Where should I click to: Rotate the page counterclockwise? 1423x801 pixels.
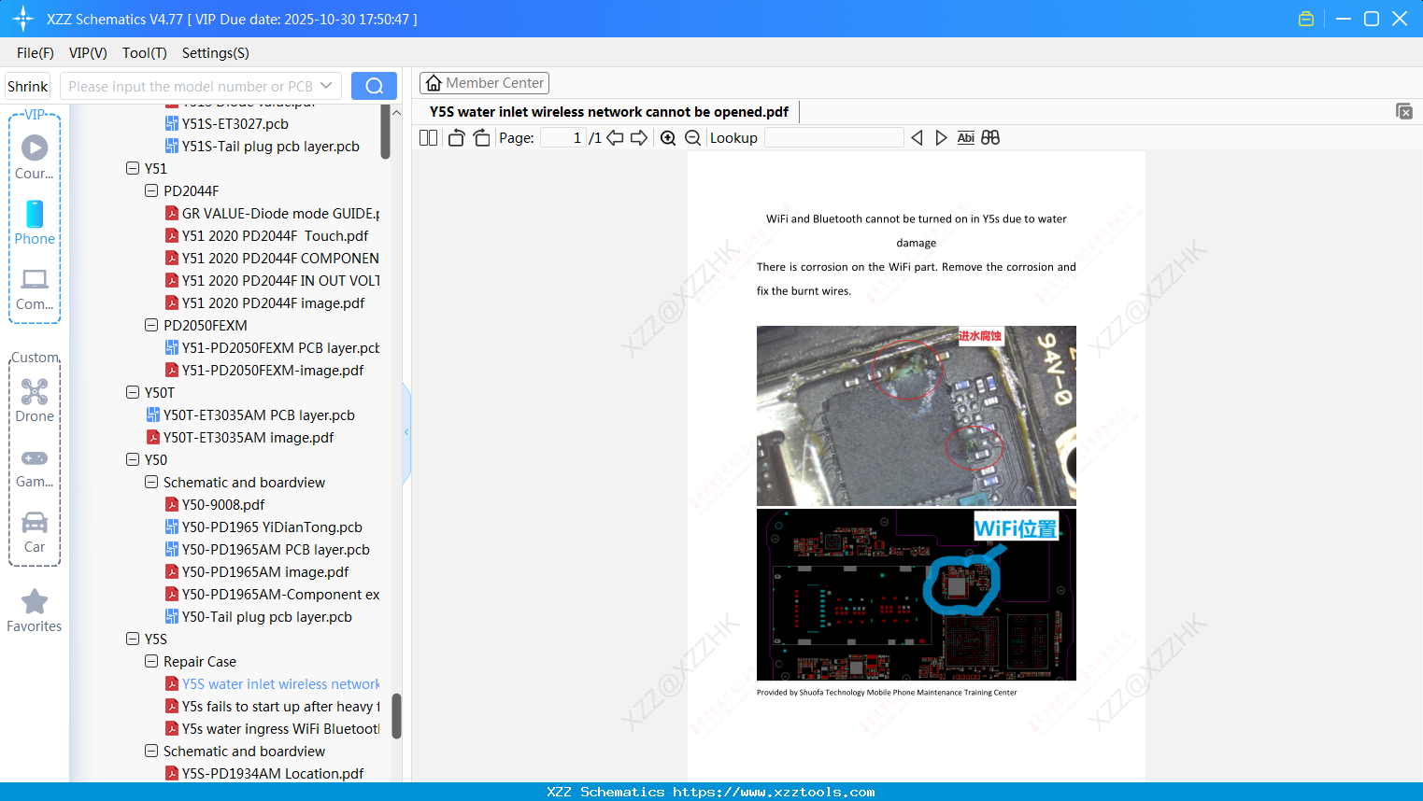456,138
